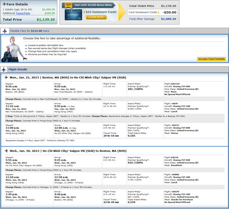Click the 11:00 p.m. departure from Hong Kong
229x209 pixels.
[x=12, y=128]
